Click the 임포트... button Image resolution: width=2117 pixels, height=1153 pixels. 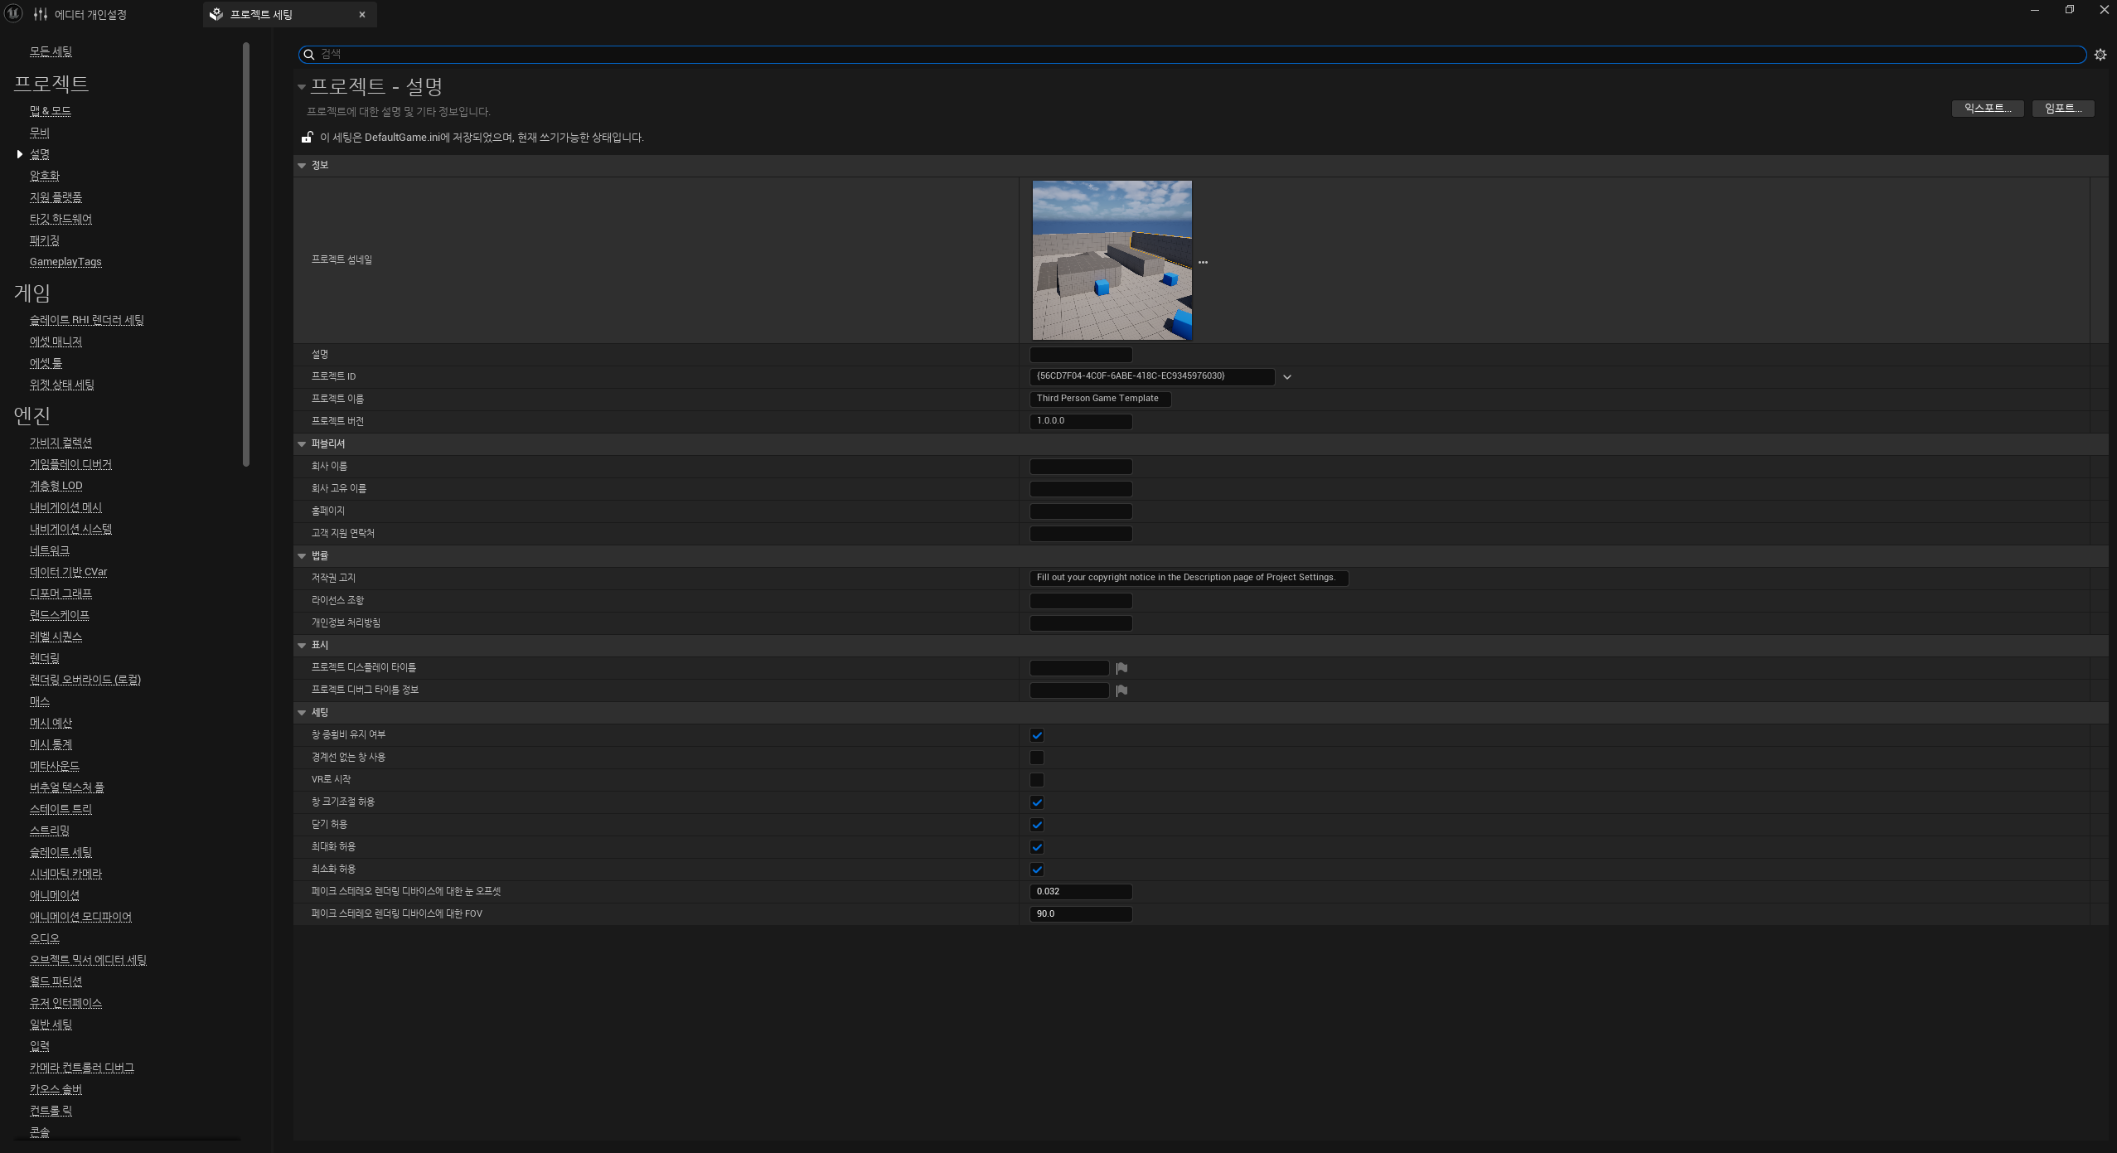[2062, 109]
